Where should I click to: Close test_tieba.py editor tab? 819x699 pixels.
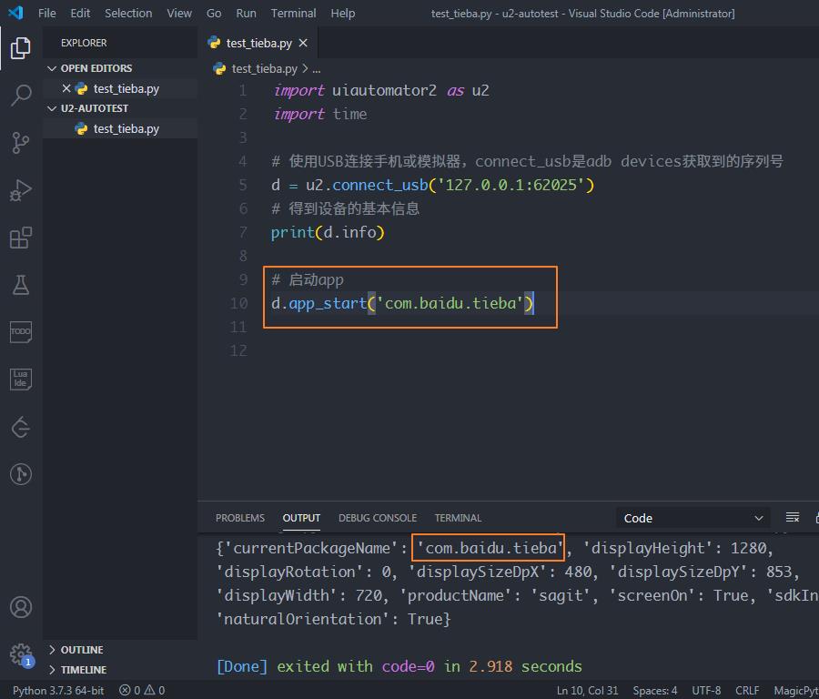(303, 43)
